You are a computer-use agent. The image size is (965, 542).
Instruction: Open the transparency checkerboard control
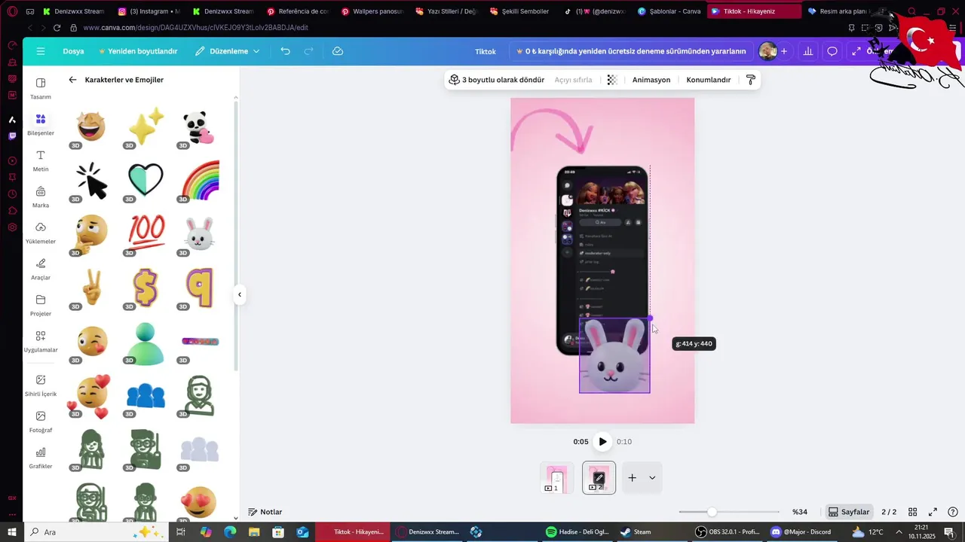tap(612, 80)
